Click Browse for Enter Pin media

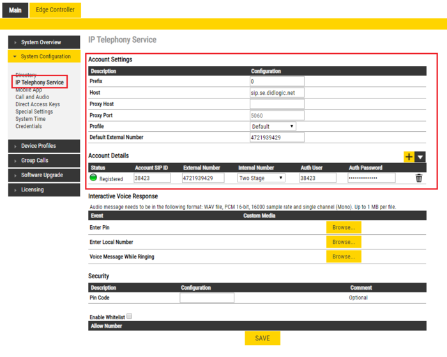pyautogui.click(x=344, y=227)
